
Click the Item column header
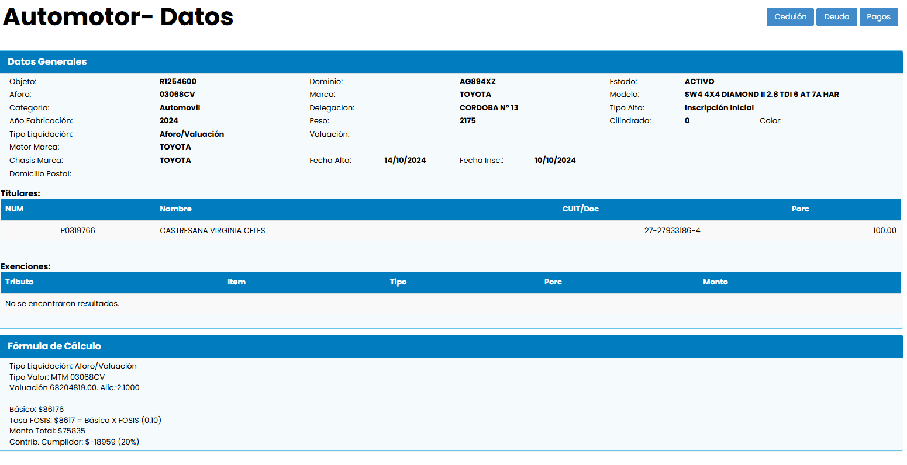point(236,282)
